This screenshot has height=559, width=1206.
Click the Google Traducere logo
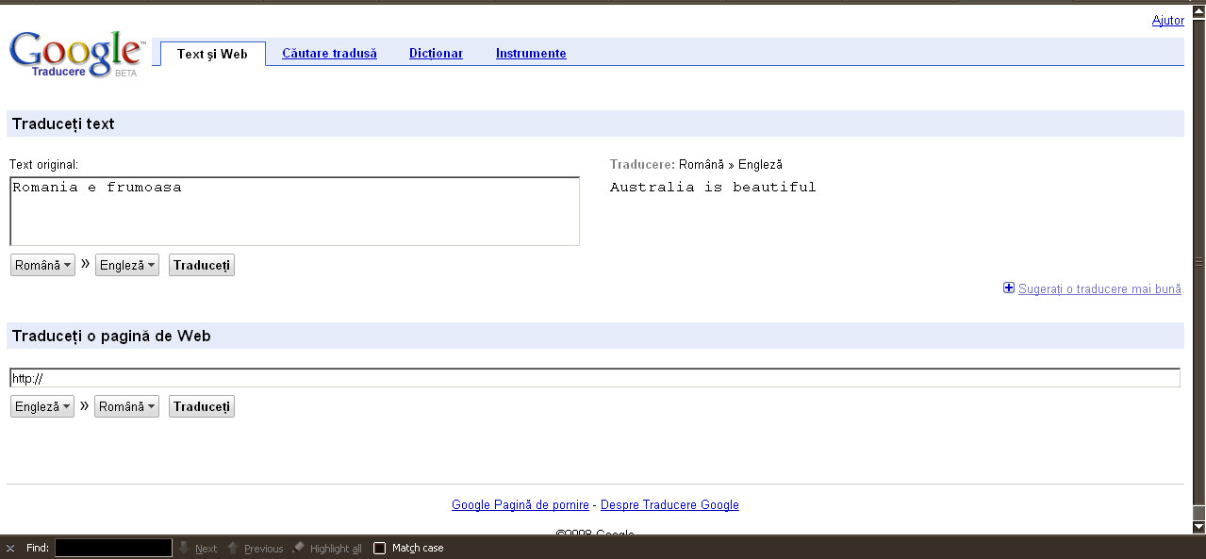(77, 54)
